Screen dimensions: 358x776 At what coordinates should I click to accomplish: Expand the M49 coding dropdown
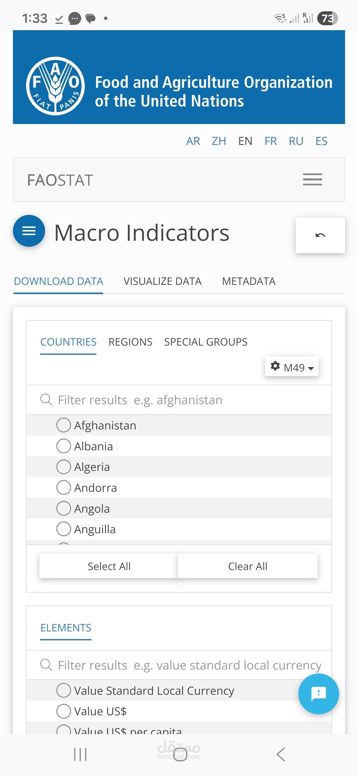[292, 367]
